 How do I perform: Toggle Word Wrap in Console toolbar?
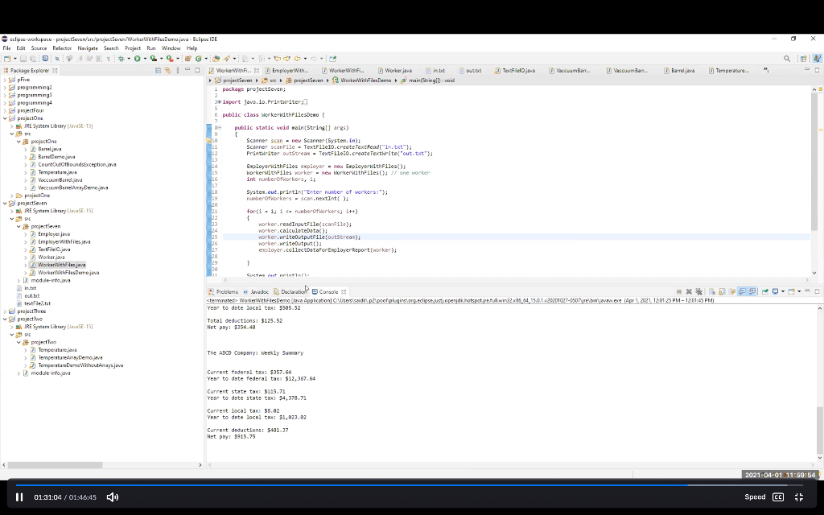(x=732, y=291)
